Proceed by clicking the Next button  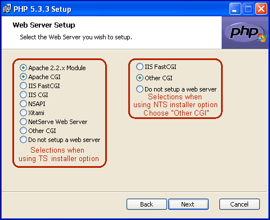tap(188, 204)
